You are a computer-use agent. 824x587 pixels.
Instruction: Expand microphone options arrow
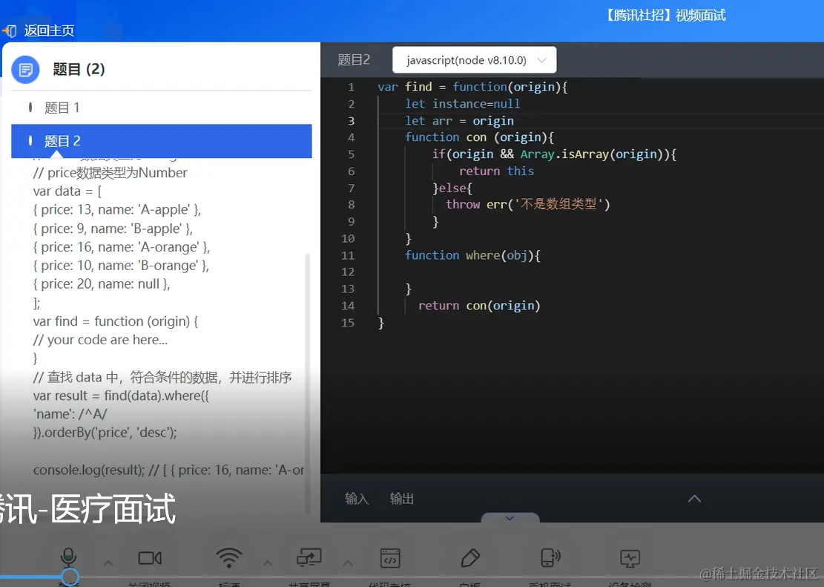coord(108,563)
